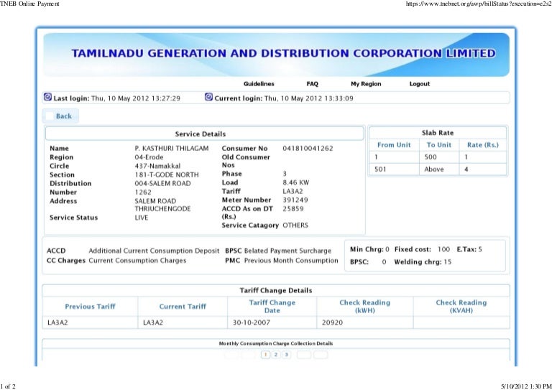Go to page 2 of collection details
The width and height of the screenshot is (552, 390).
276,354
